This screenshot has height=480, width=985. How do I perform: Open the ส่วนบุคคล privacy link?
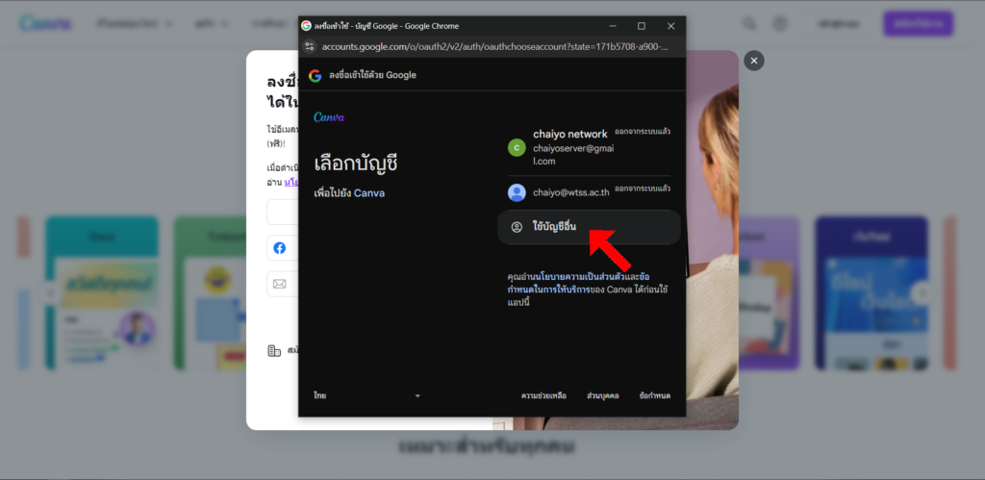click(x=602, y=395)
